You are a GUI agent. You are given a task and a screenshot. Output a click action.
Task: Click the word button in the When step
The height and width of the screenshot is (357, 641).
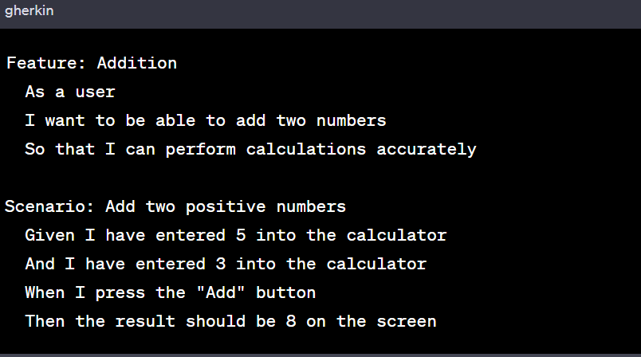(285, 293)
